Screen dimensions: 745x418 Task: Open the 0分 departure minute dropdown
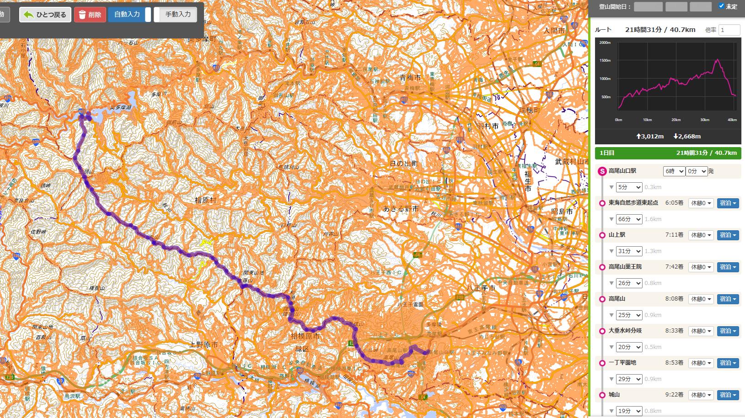pos(697,171)
